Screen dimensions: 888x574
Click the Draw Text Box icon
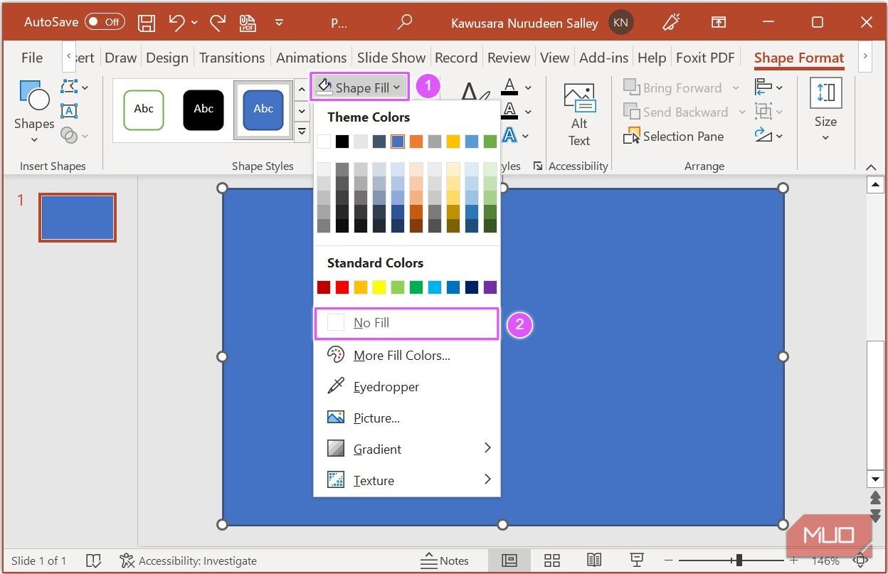(x=69, y=110)
